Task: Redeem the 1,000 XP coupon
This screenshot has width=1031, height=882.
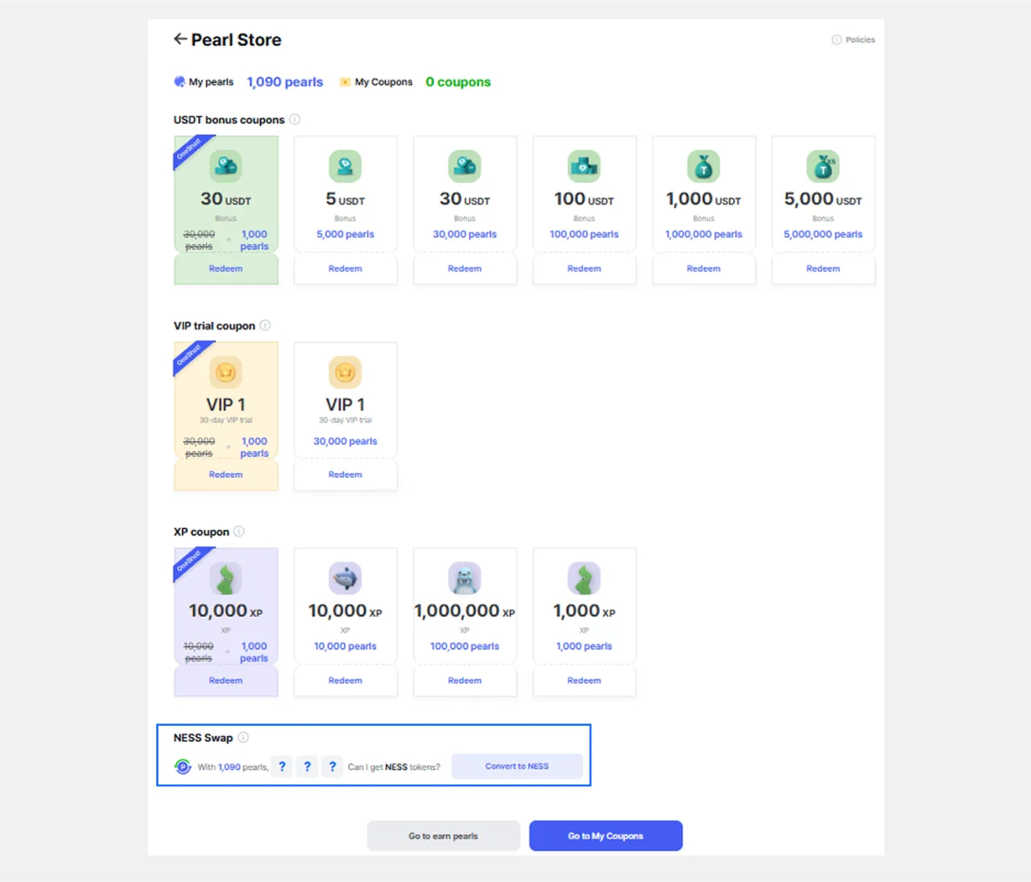Action: click(584, 681)
